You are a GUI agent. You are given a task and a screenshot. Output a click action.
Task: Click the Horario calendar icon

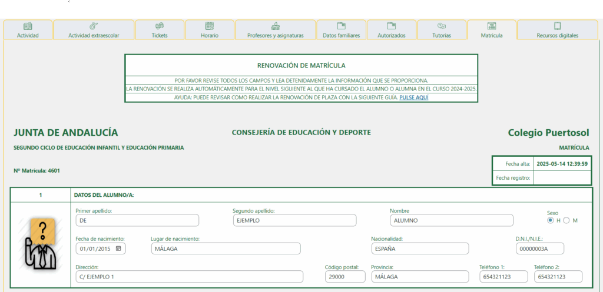[209, 26]
